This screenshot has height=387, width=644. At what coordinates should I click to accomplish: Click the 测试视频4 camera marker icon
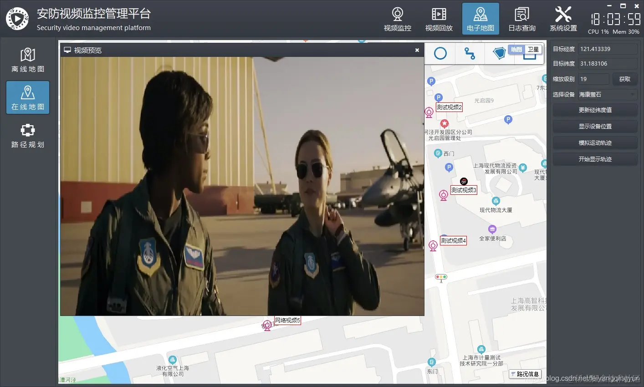433,246
